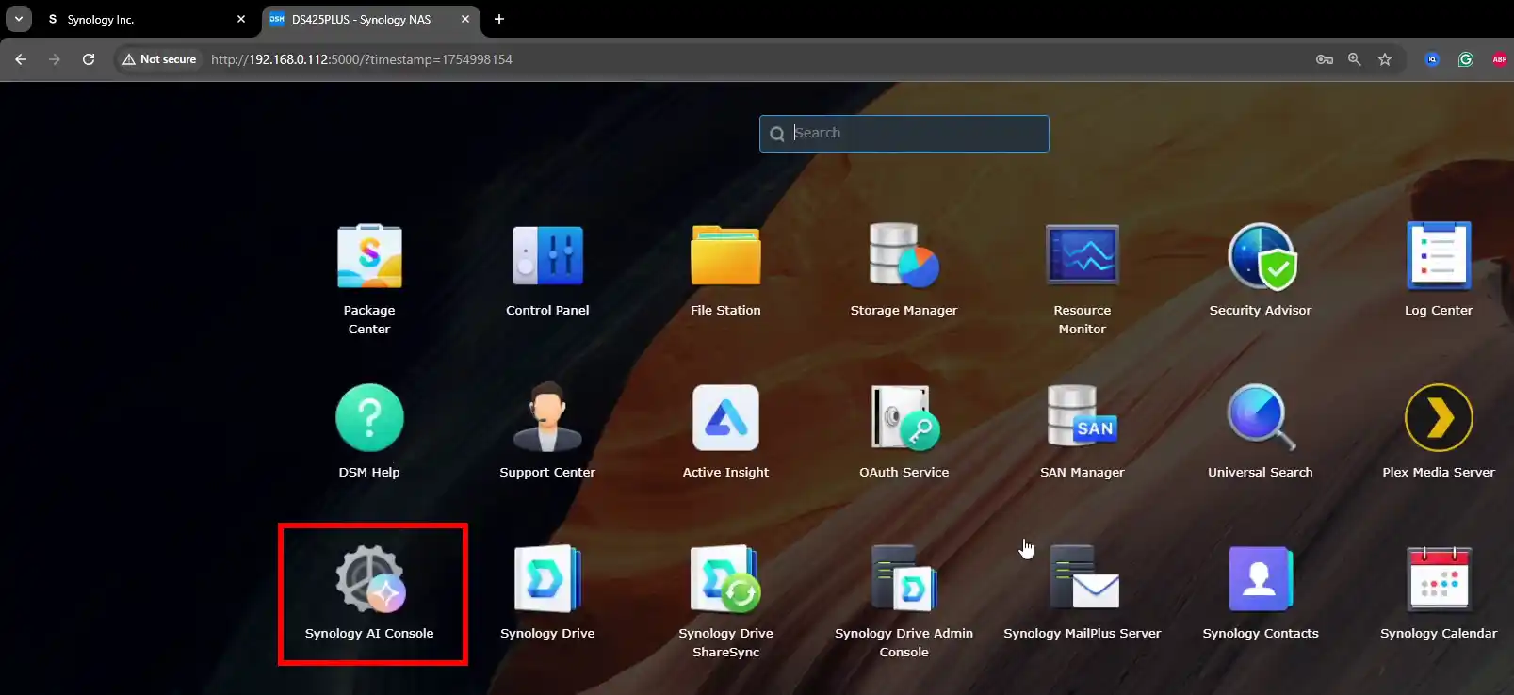Launch Control Panel
Image resolution: width=1514 pixels, height=695 pixels.
click(547, 256)
